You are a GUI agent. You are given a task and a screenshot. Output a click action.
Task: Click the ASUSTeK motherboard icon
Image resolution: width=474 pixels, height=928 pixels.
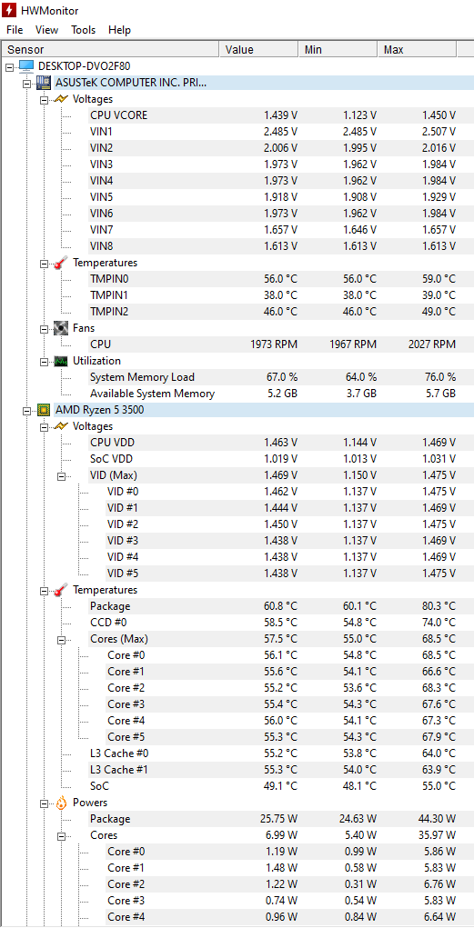click(44, 83)
